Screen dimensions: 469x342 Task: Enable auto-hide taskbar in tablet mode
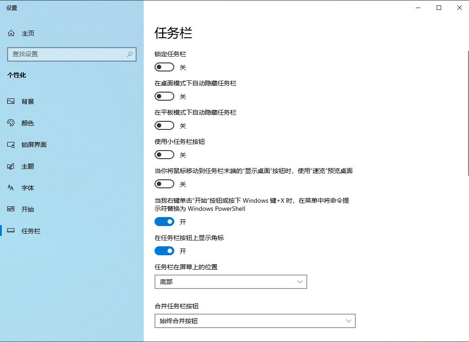(x=164, y=125)
